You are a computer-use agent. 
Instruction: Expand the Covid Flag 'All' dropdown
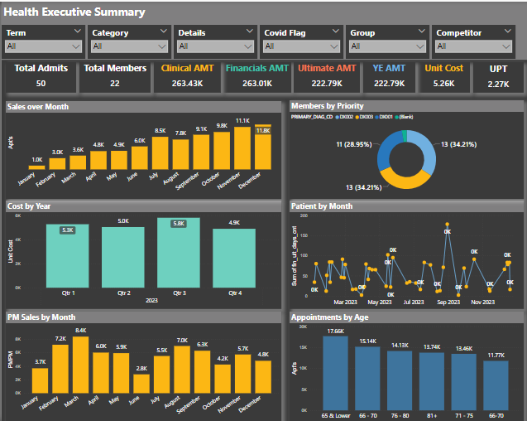pyautogui.click(x=301, y=46)
